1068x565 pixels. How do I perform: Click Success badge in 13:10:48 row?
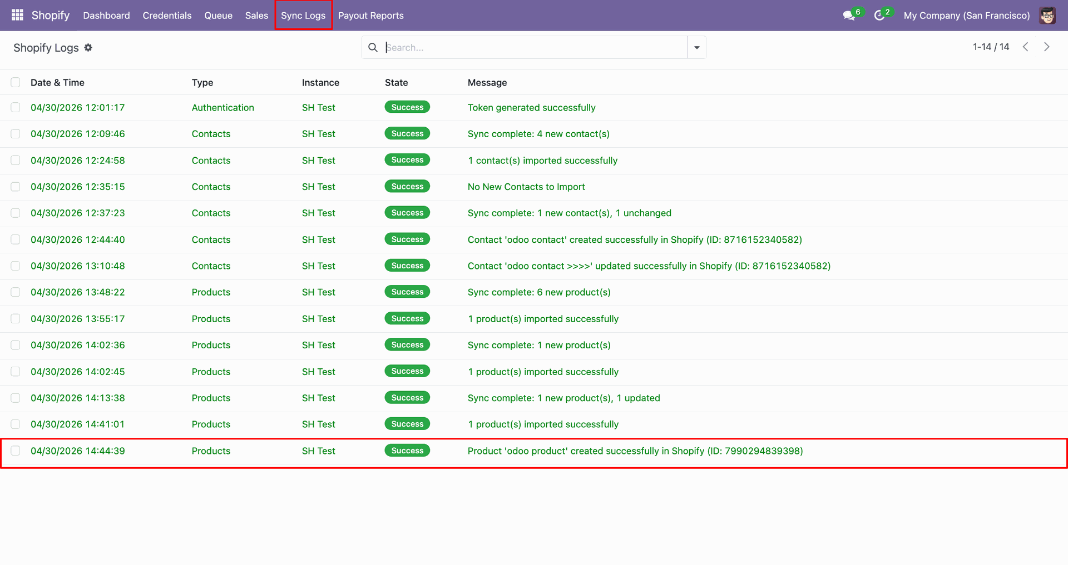point(407,266)
